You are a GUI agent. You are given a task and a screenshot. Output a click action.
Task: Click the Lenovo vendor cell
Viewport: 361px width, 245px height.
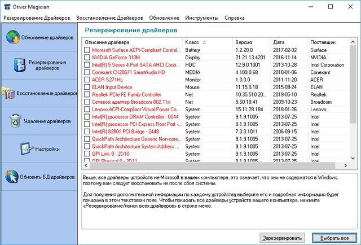point(318,110)
